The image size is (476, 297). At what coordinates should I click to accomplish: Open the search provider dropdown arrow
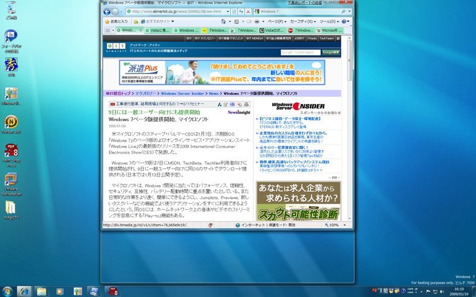point(349,11)
